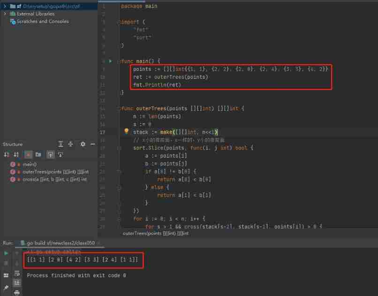Screen dimensions: 378x296
Task: Pin the Run tab with pin icon
Action: coord(6,287)
